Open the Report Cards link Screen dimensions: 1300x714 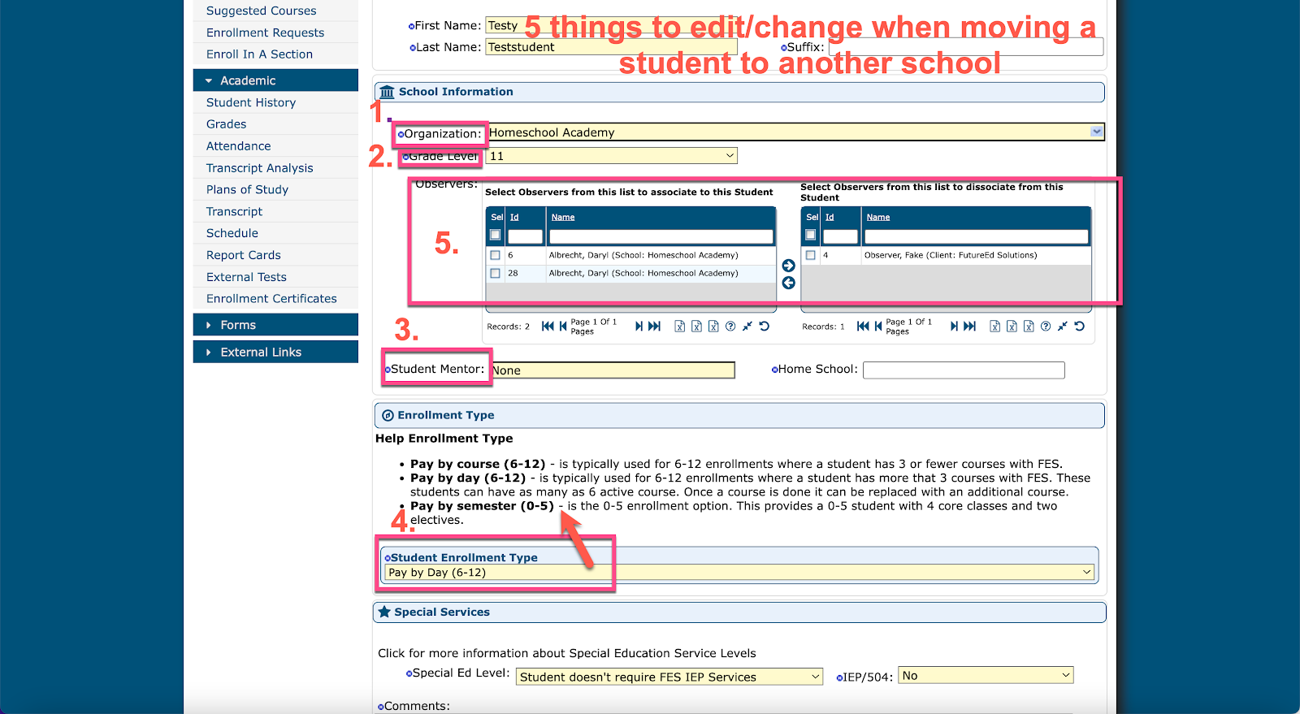pyautogui.click(x=243, y=255)
